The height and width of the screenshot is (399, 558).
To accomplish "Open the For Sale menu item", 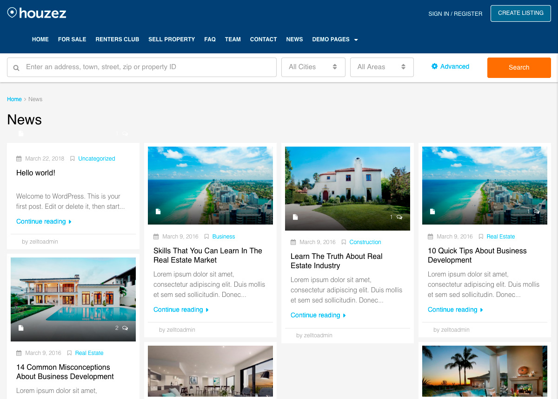I will (72, 39).
